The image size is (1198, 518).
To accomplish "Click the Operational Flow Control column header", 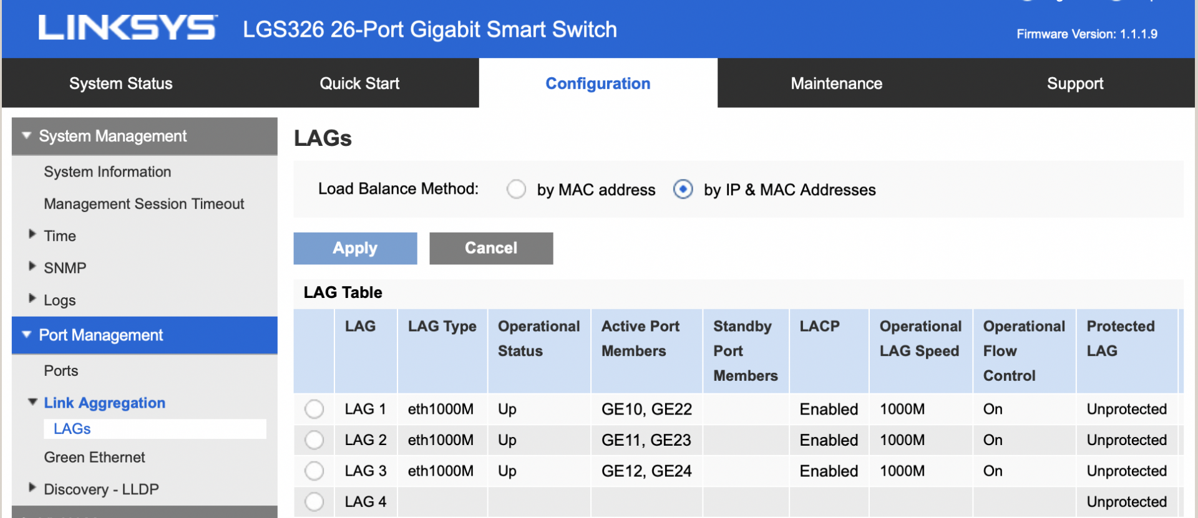I will pos(1025,351).
